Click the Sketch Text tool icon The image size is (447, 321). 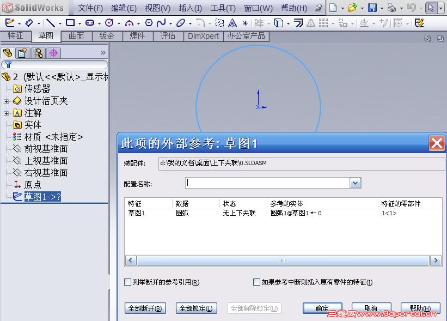(x=232, y=23)
